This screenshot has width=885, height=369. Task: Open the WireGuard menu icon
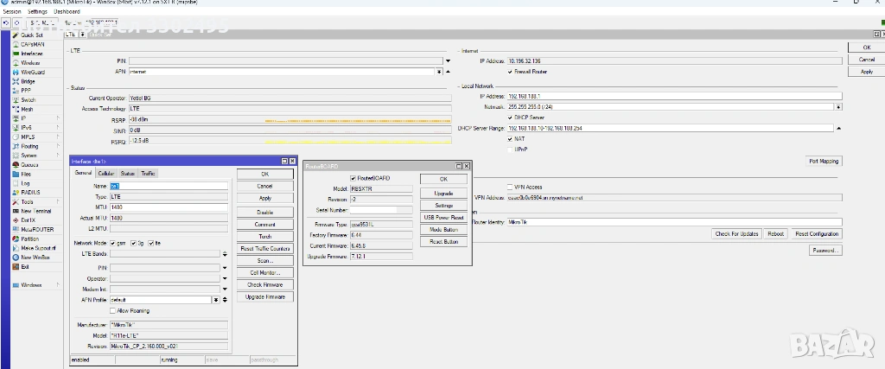coord(16,73)
